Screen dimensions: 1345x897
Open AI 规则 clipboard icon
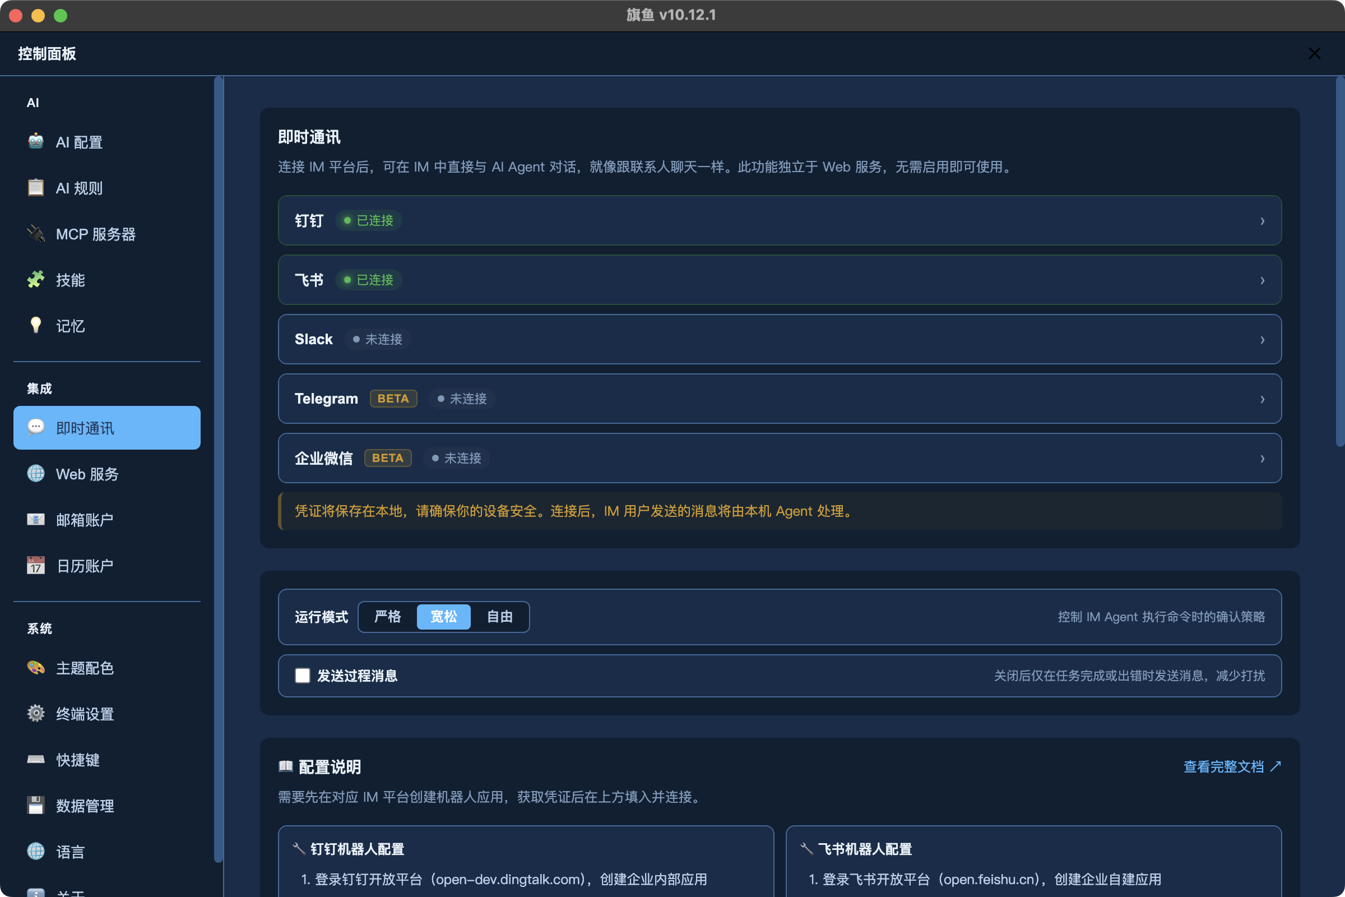35,188
